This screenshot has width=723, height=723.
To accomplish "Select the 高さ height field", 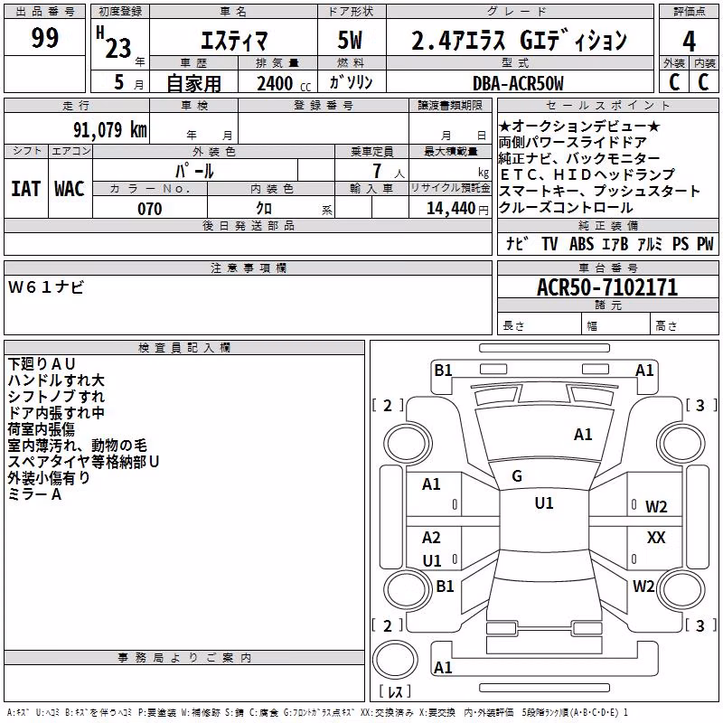I will (x=684, y=325).
